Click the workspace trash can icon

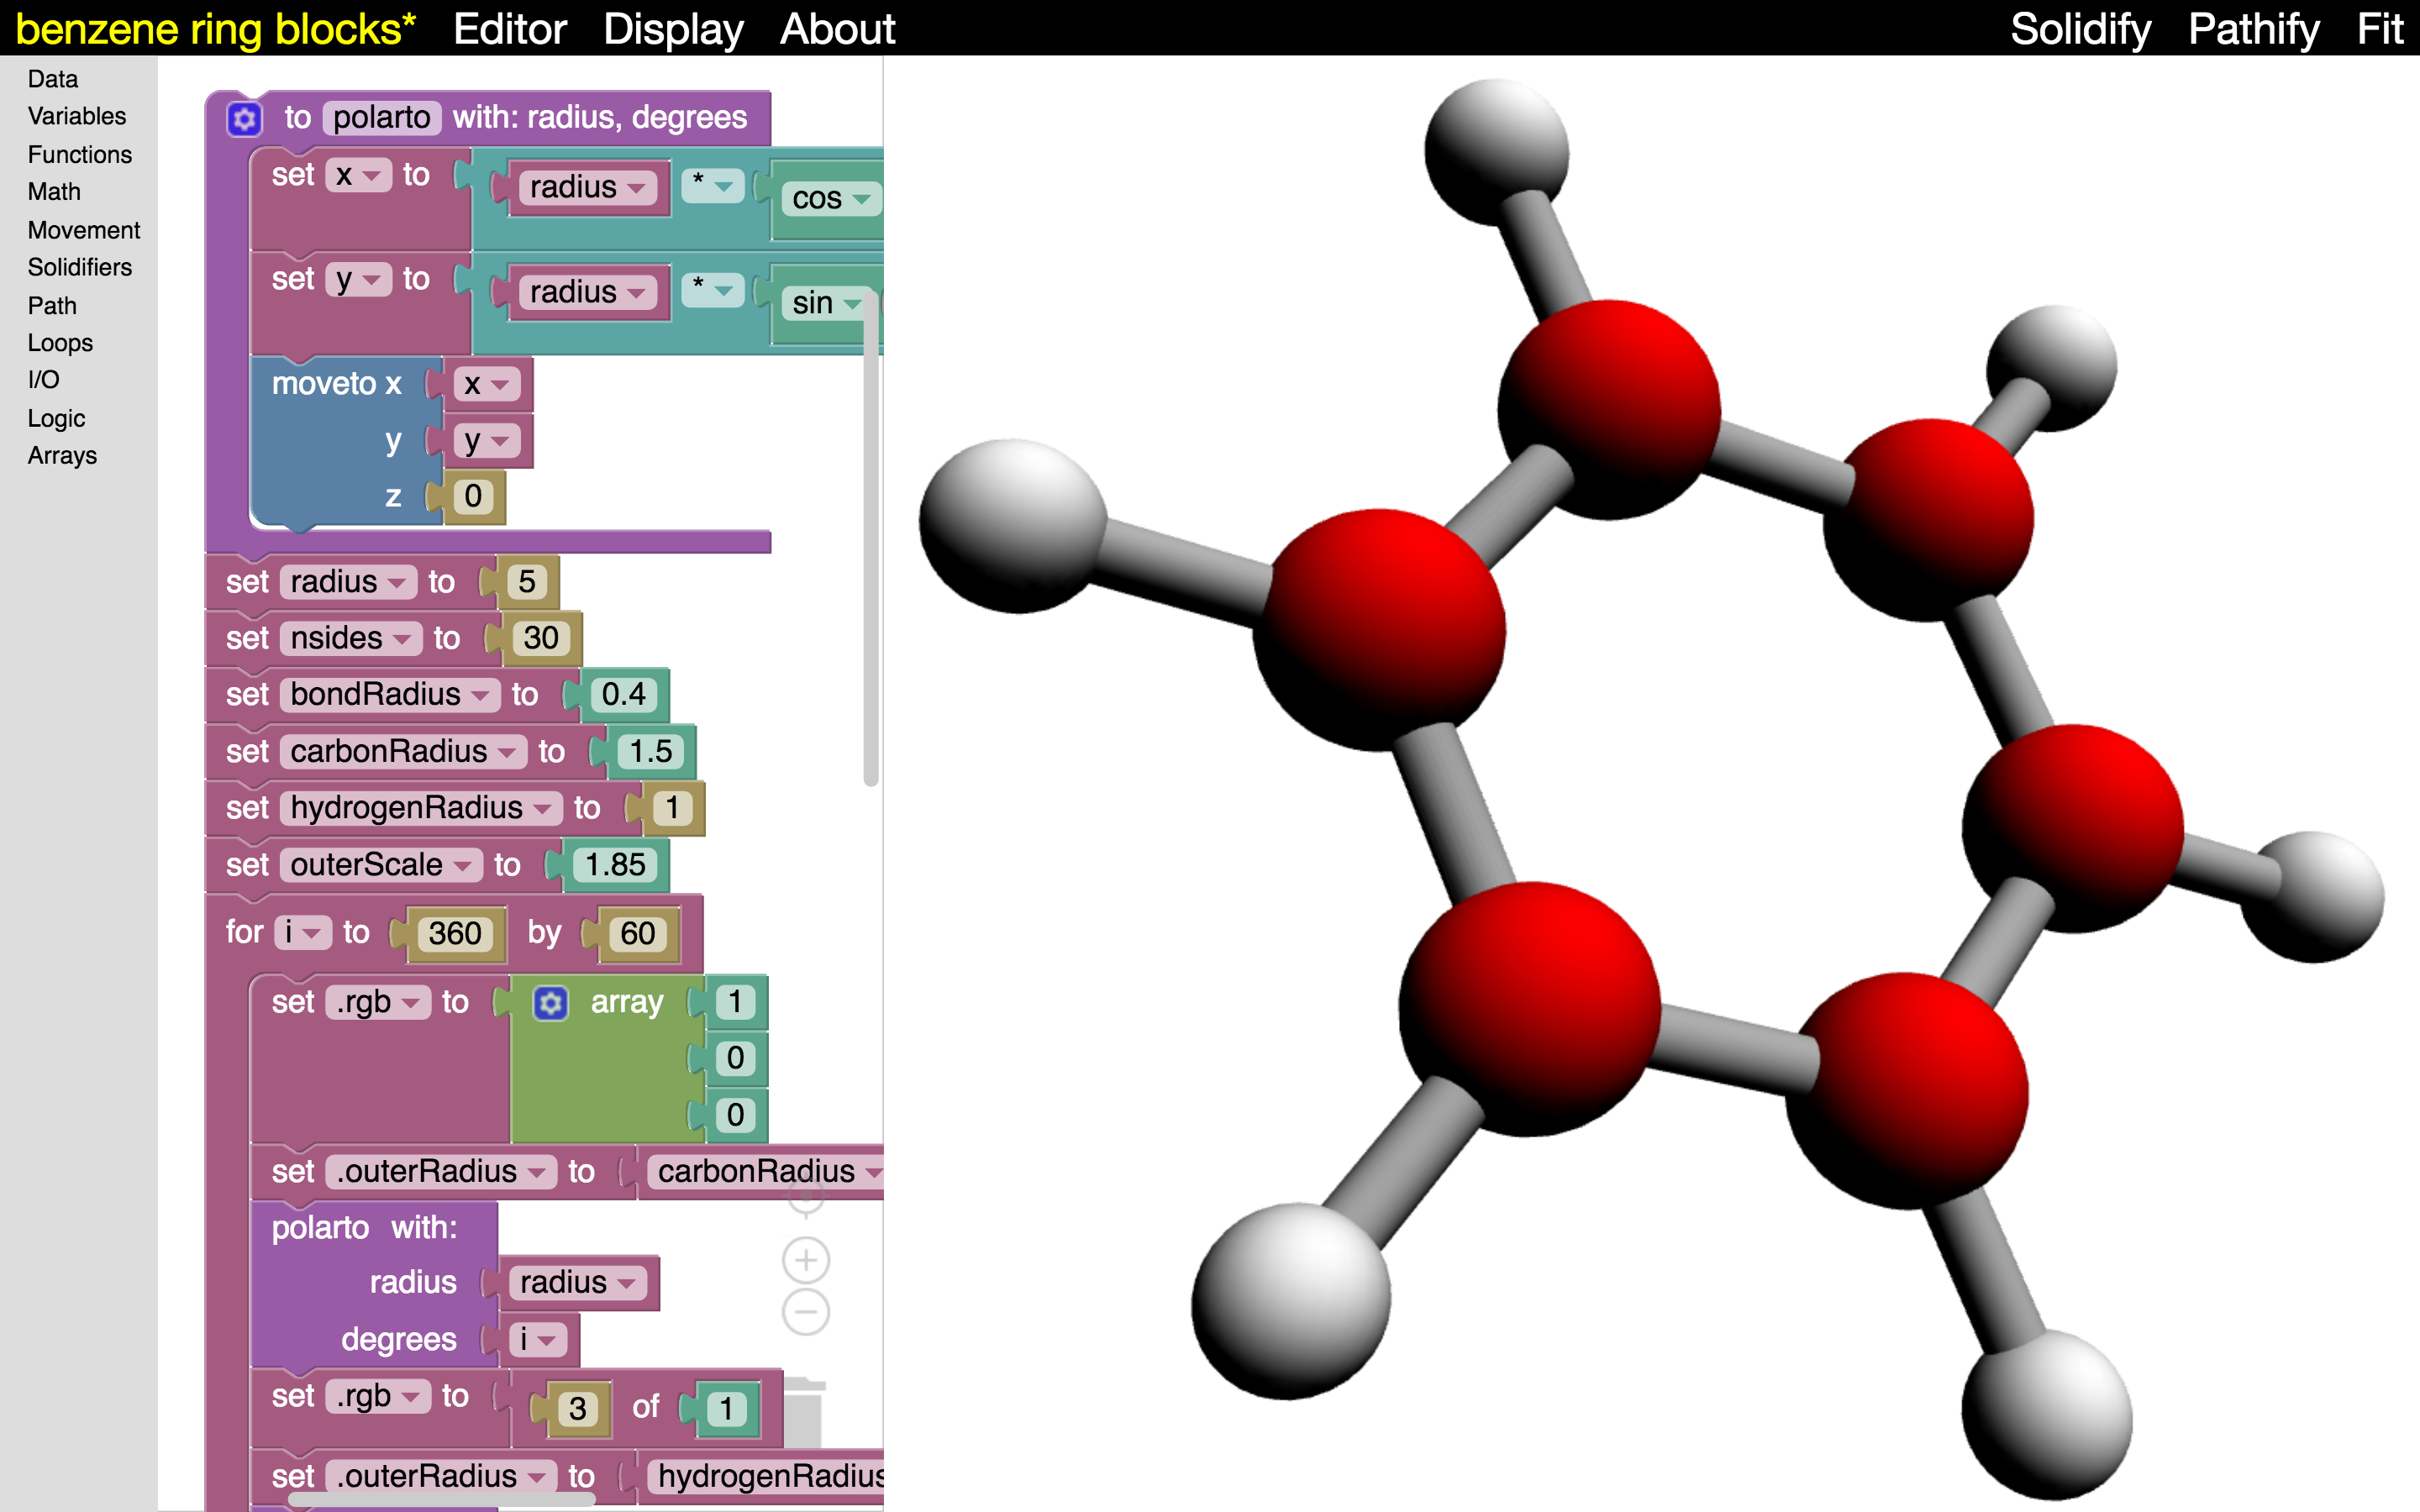[803, 1412]
